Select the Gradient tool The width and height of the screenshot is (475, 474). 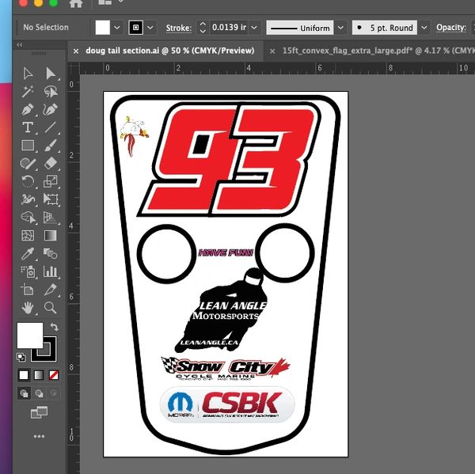[51, 235]
